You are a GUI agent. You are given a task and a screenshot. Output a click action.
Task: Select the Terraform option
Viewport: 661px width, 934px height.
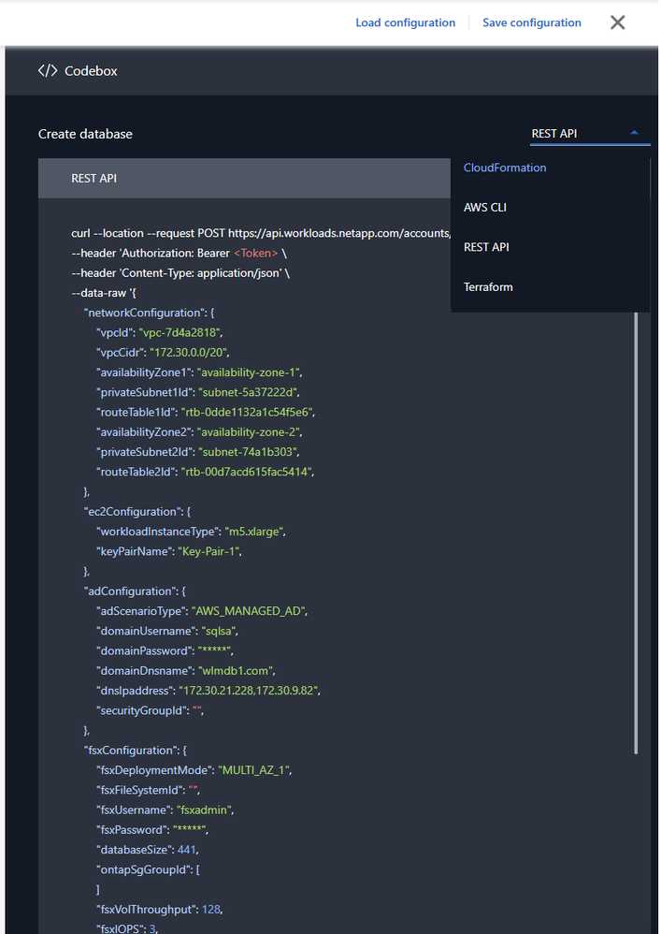tap(488, 287)
